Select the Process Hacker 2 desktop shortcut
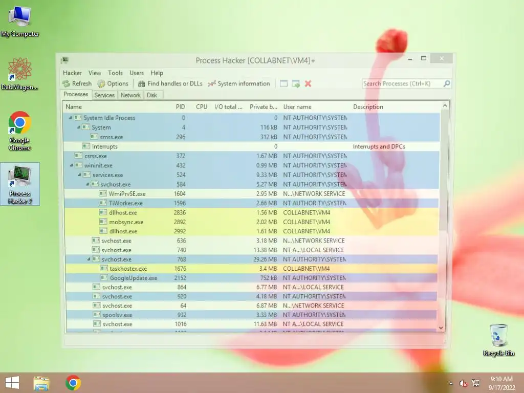Image resolution: width=524 pixels, height=393 pixels. (x=20, y=184)
